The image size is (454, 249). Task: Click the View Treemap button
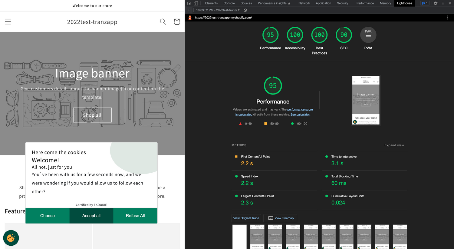(281, 218)
